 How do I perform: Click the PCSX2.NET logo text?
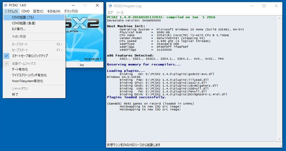(93, 59)
